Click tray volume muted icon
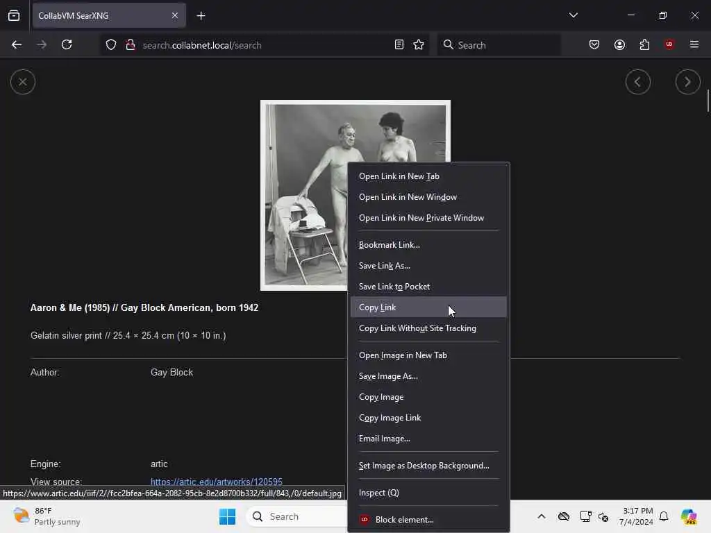 pos(603,516)
